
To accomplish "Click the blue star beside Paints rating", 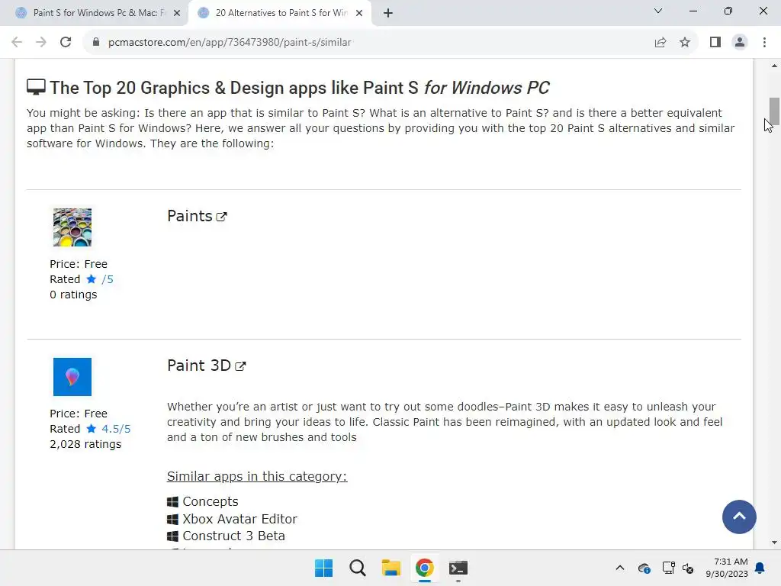I will 92,279.
